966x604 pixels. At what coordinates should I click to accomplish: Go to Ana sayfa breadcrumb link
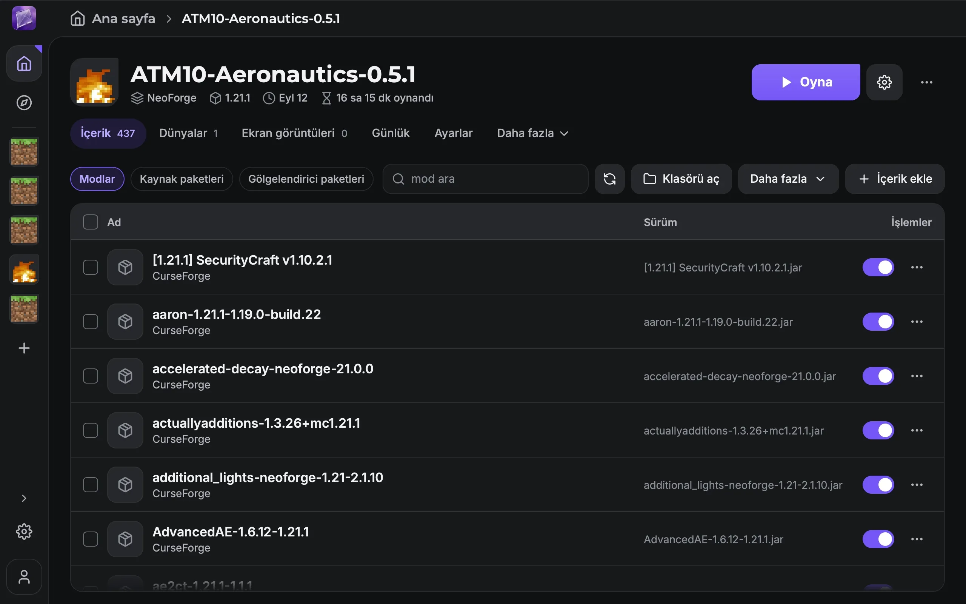point(123,18)
